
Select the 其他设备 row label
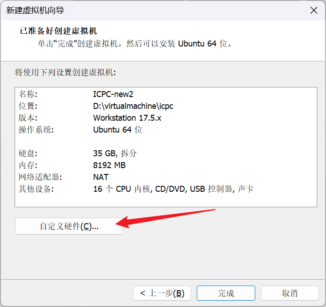pos(36,189)
